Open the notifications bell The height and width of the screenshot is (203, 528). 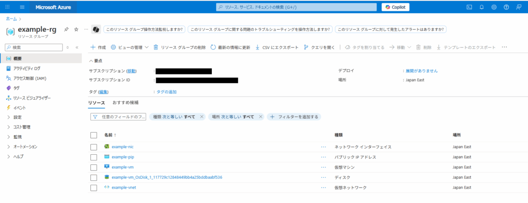pyautogui.click(x=482, y=7)
